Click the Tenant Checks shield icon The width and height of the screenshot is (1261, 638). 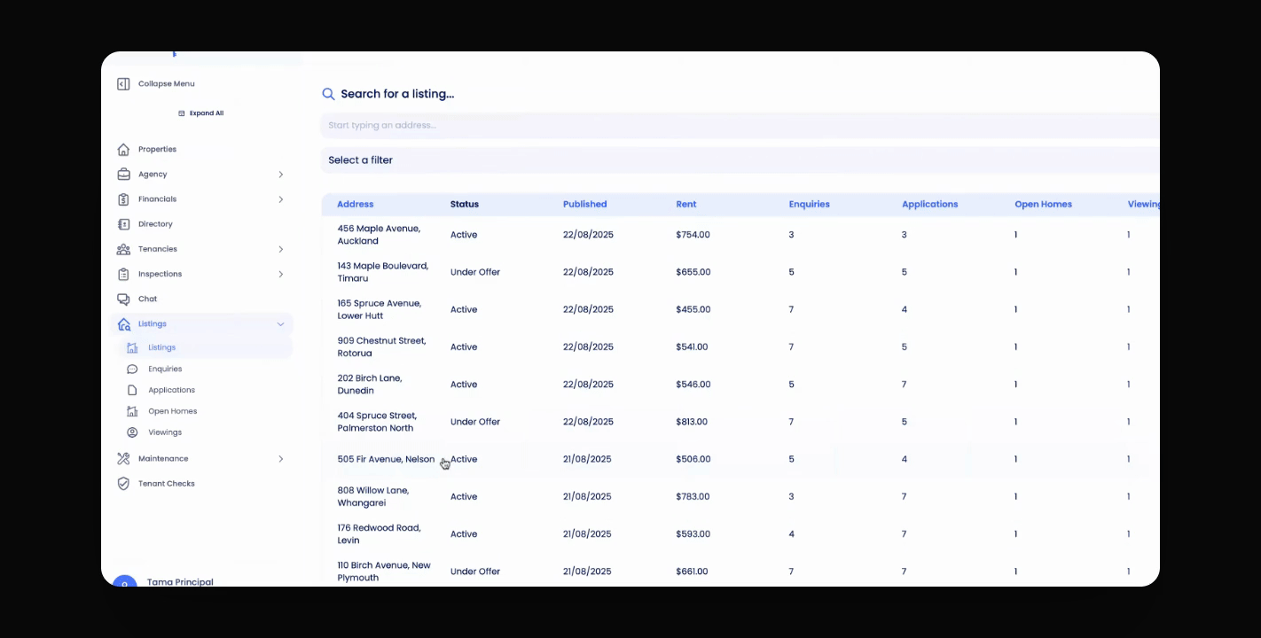point(123,484)
